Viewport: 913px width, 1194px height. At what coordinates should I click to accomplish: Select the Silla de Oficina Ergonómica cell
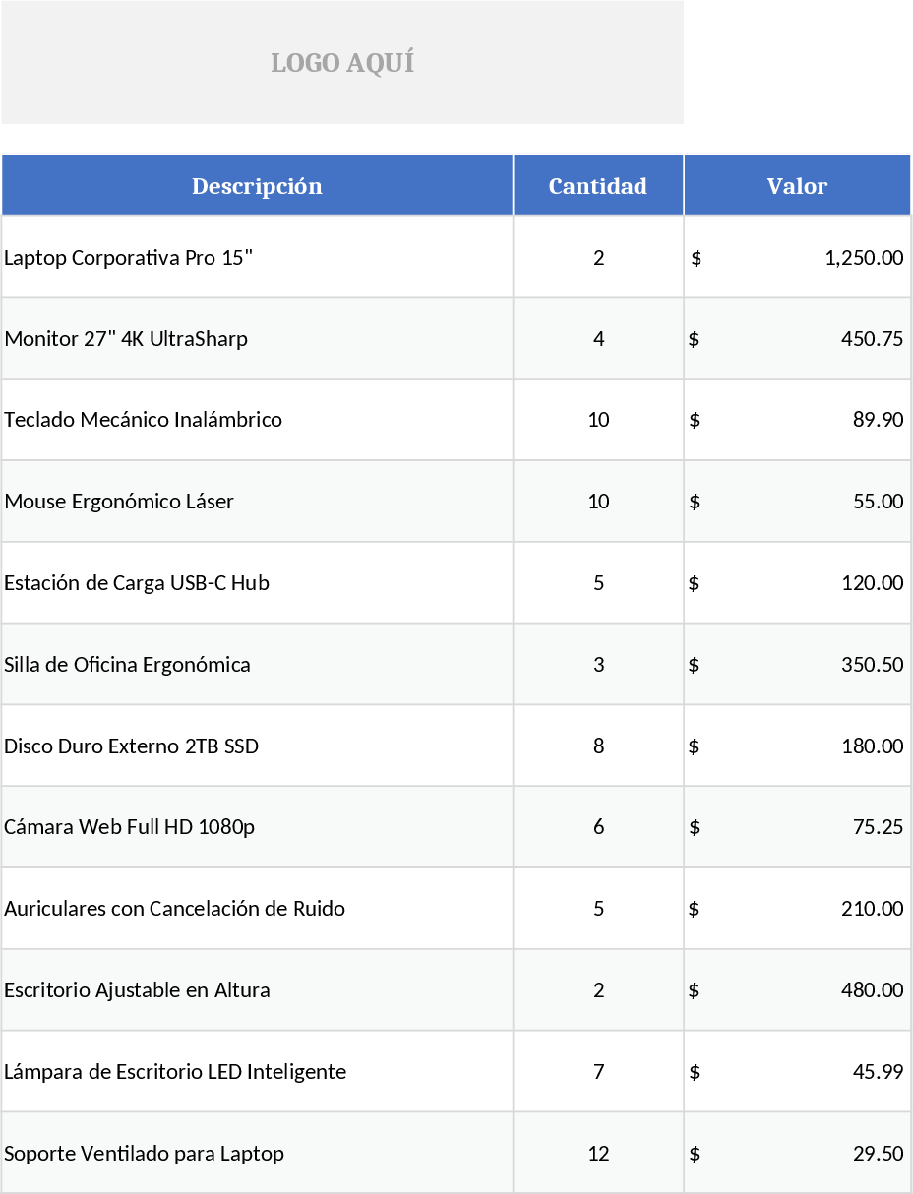(128, 665)
